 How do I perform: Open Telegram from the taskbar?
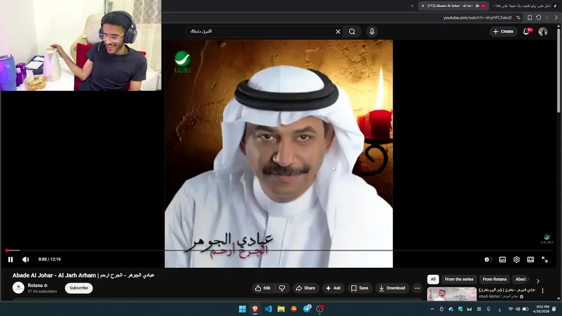point(307,309)
